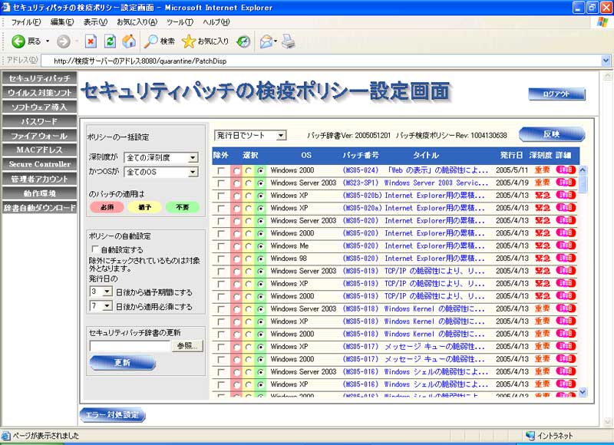
Task: Expand the address bar dropdown arrow
Action: coord(606,61)
